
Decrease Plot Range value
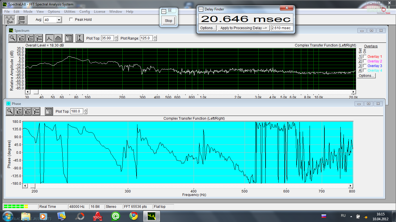tap(155, 40)
